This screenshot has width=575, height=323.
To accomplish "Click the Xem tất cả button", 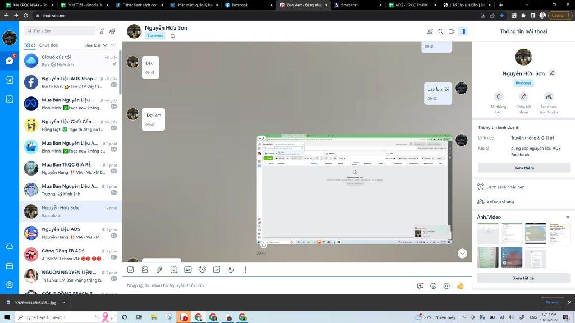I will [x=523, y=278].
